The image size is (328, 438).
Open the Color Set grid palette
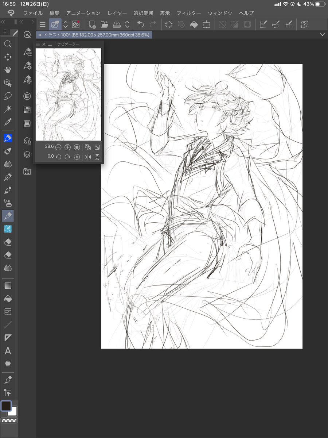click(27, 110)
